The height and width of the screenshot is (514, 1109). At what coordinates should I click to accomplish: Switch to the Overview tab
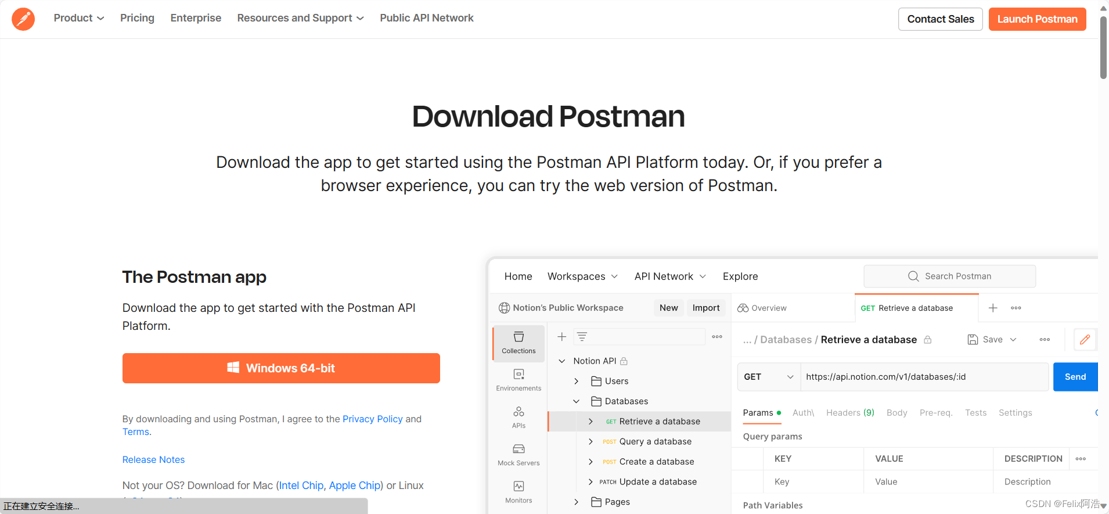(762, 308)
